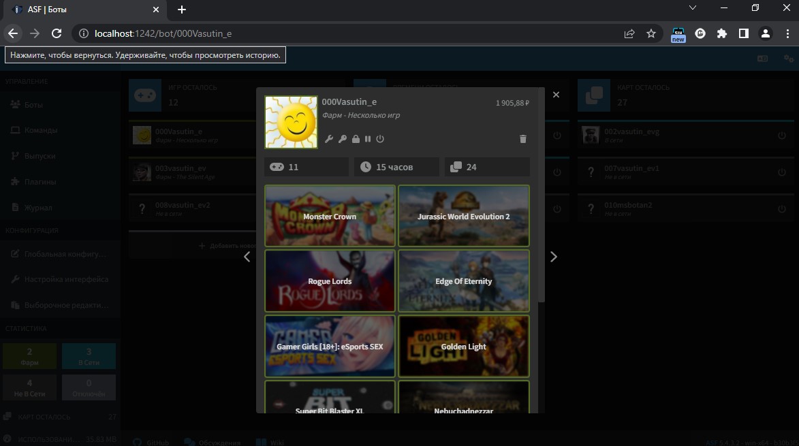The width and height of the screenshot is (799, 446).
Task: Click the clock icon beside 15 часов
Action: pos(366,167)
